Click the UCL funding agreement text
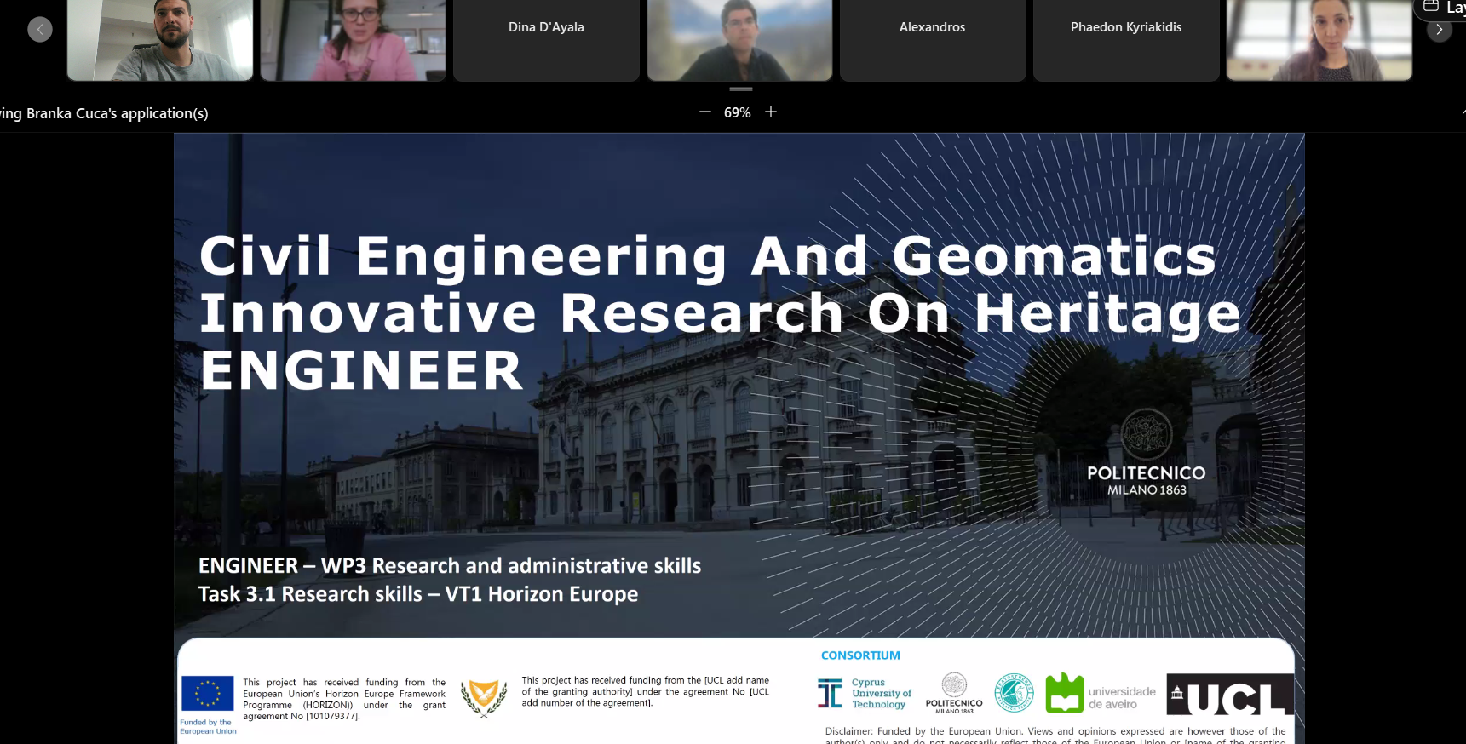The height and width of the screenshot is (744, 1466). [x=645, y=691]
